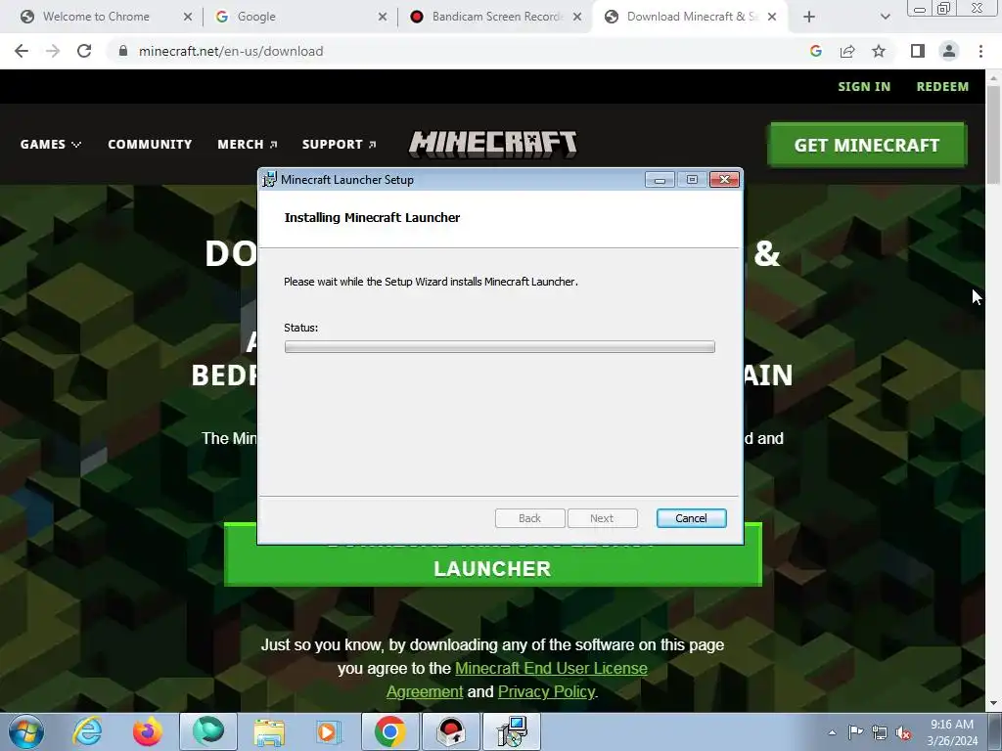Open Windows Media Player taskbar icon
Image resolution: width=1002 pixels, height=751 pixels.
[330, 731]
